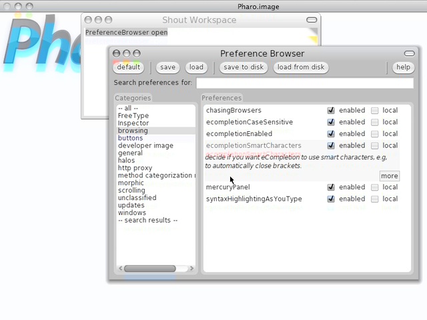Select the ecompletionCaseSensitive preference name
427x320 pixels.
point(250,122)
